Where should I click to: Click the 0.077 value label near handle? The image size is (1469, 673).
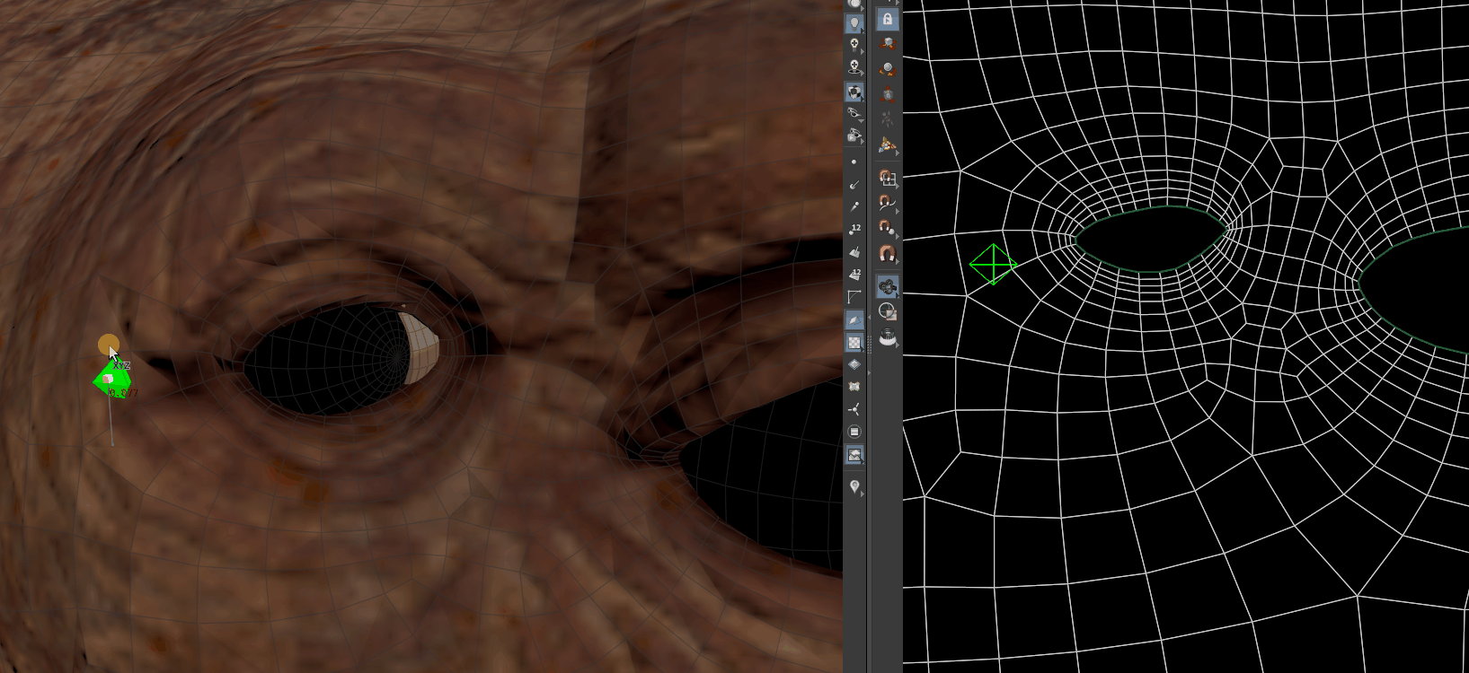123,392
